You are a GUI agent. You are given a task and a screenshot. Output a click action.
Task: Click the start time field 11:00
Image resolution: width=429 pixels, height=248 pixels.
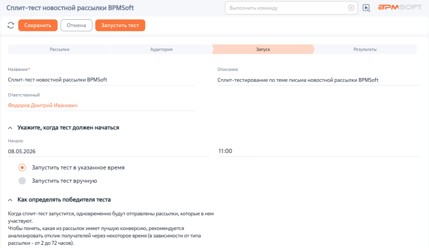tap(319, 151)
